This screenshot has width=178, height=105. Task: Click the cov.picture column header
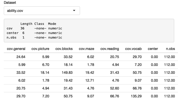[x=40, y=48]
